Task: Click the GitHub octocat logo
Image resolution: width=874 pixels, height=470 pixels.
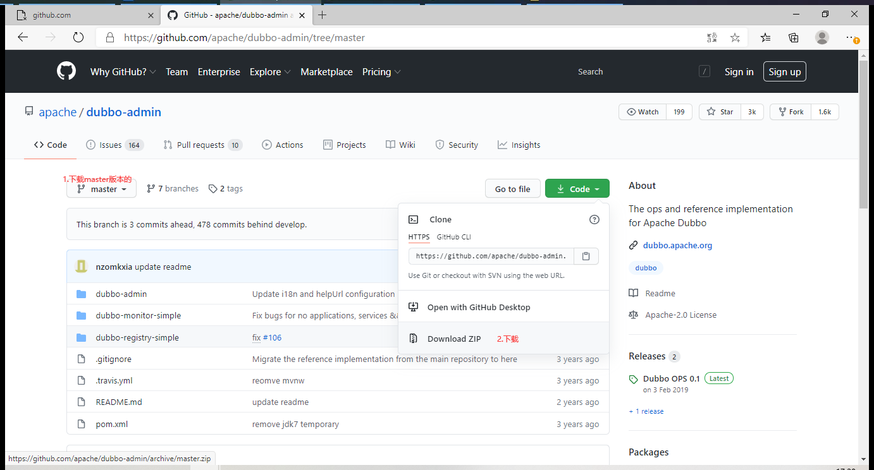Action: pos(66,71)
